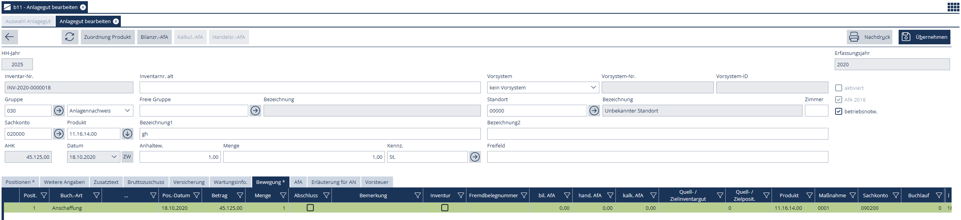Open the Weitere Angaben tab
The width and height of the screenshot is (961, 220).
(x=64, y=182)
